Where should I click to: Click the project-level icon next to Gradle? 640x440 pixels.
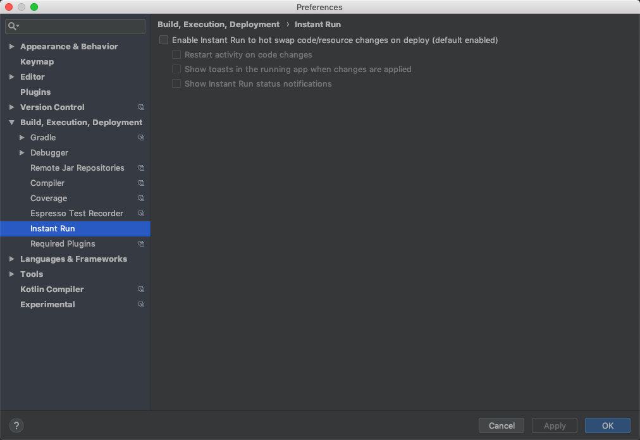pyautogui.click(x=141, y=138)
